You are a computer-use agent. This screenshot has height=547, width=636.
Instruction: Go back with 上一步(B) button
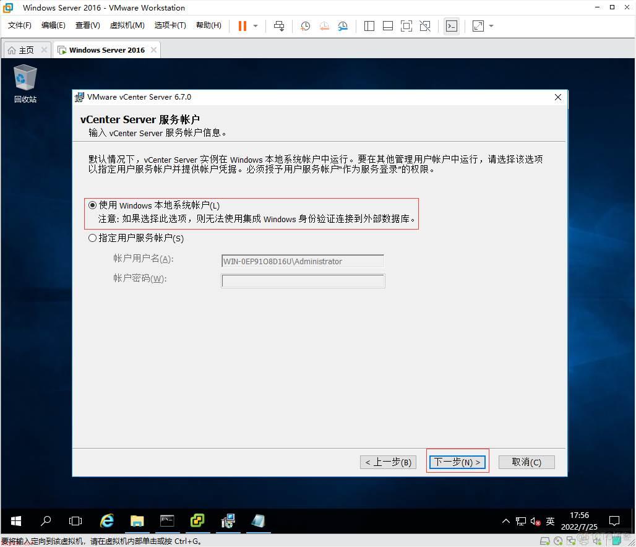[388, 462]
